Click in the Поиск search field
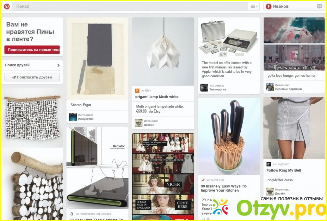The image size is (327, 221). [130, 6]
